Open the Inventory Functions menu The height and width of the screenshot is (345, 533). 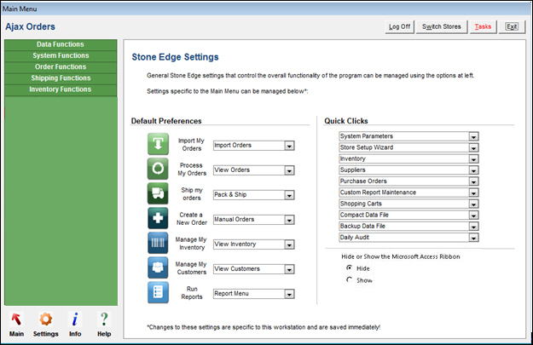61,89
